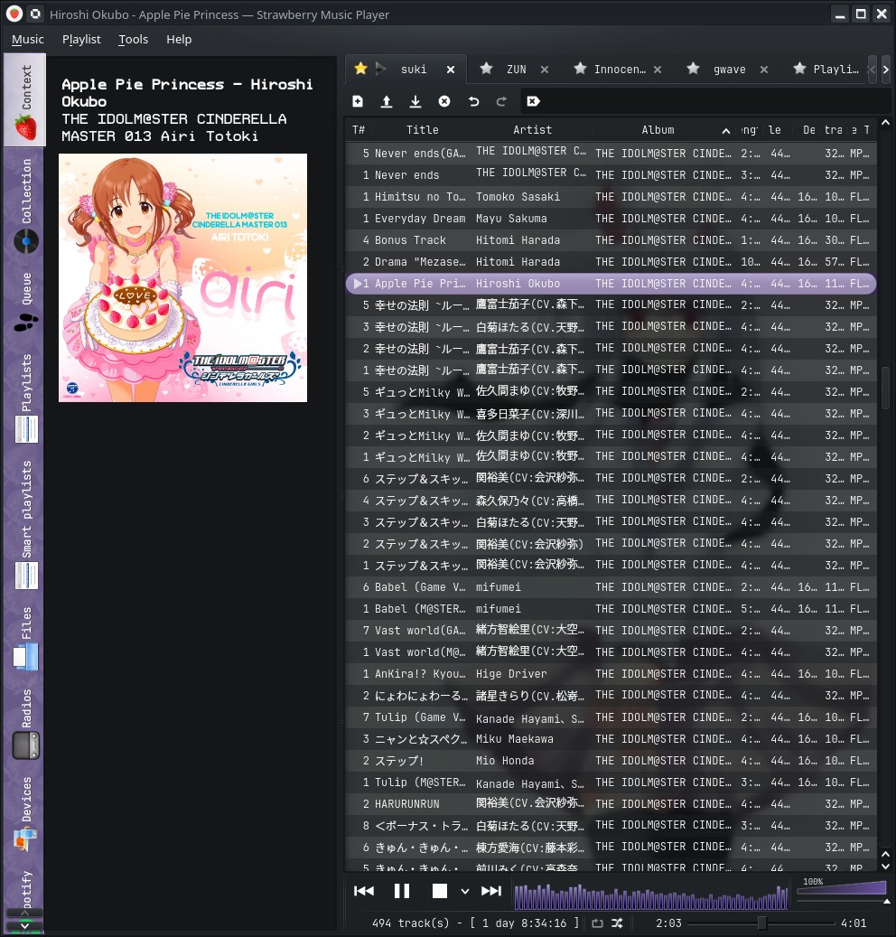Select the Bonus Track row
Screen dimensions: 896x937
point(611,240)
